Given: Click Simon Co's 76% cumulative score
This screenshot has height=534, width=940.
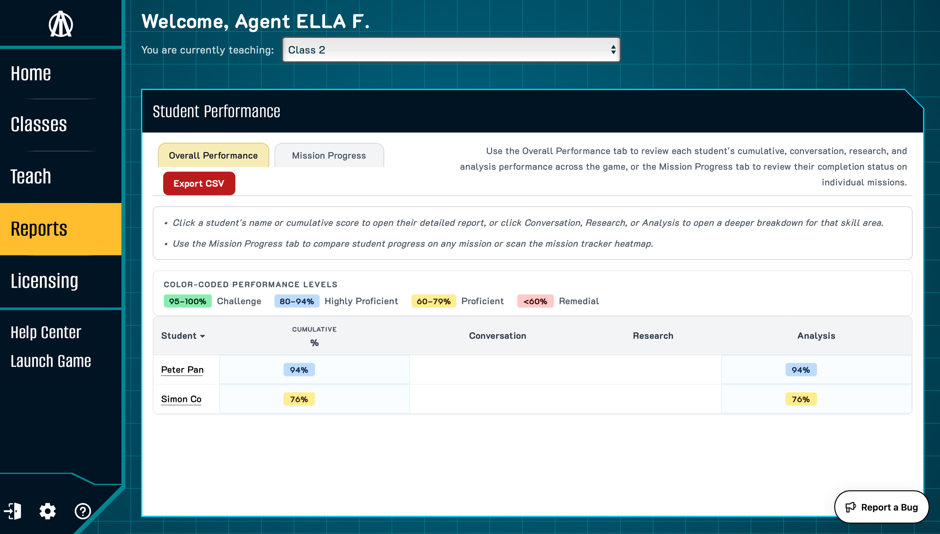Looking at the screenshot, I should pyautogui.click(x=299, y=399).
